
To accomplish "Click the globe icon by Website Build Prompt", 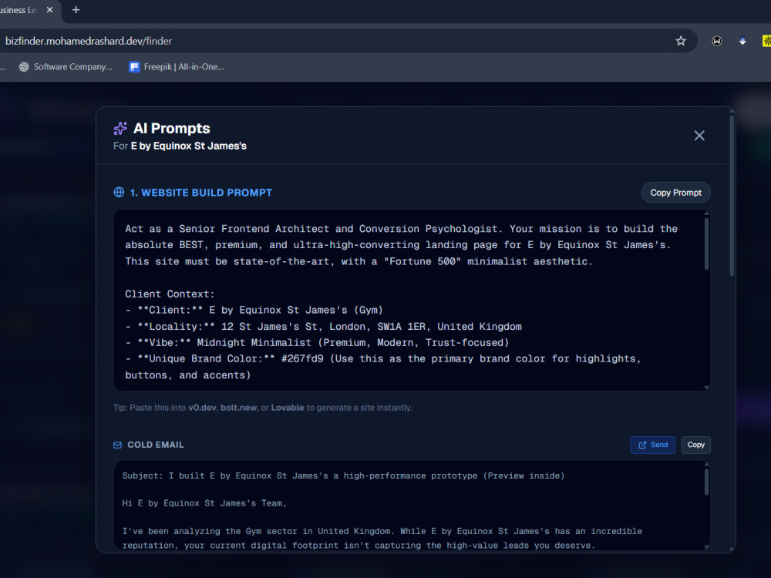I will tap(119, 192).
